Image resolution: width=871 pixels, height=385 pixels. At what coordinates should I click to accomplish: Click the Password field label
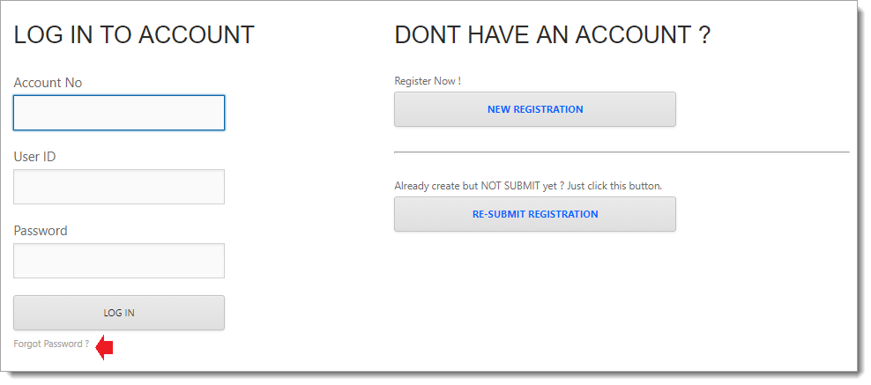click(x=41, y=231)
